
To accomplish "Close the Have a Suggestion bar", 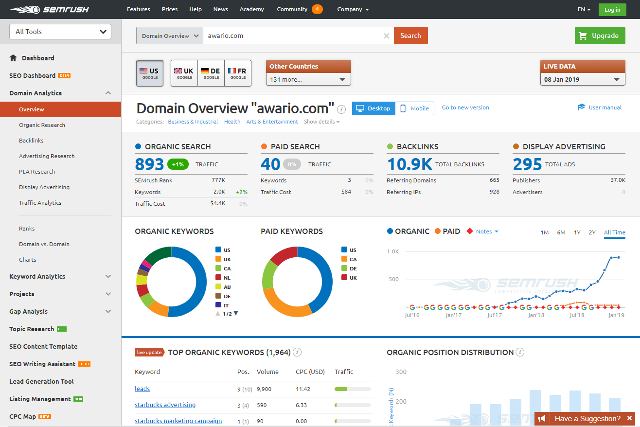I will point(629,418).
